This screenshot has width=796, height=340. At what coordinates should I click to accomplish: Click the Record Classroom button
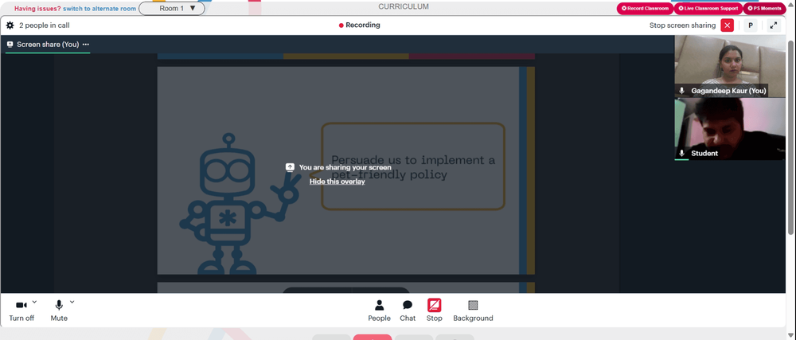click(645, 9)
